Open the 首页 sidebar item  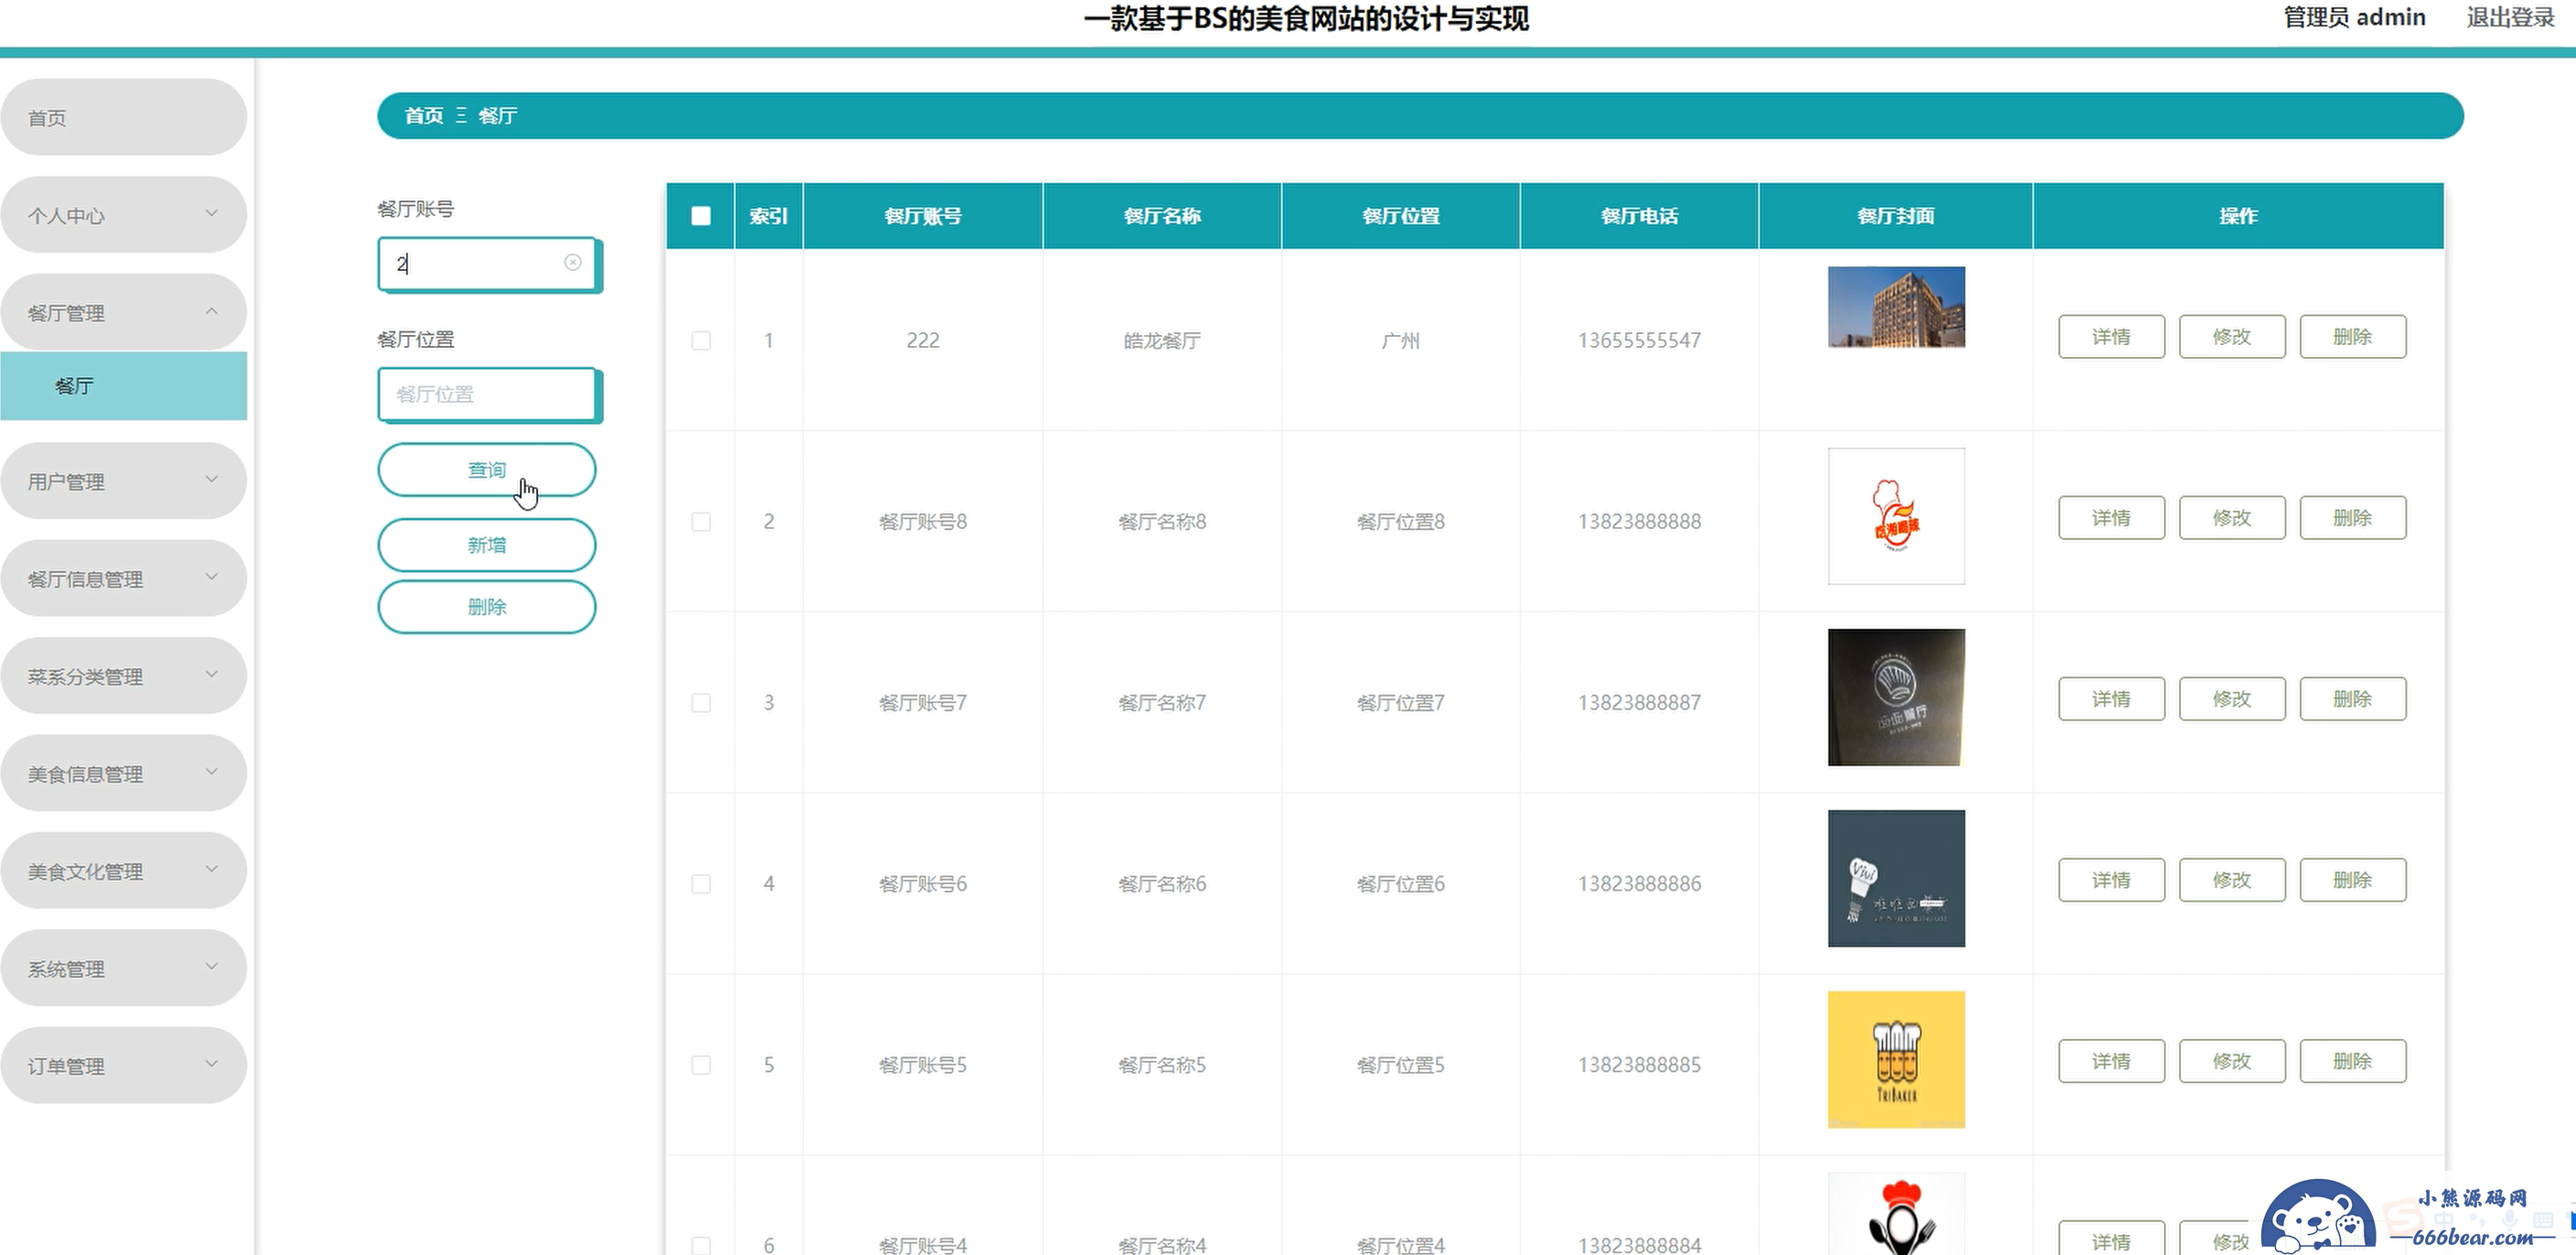click(x=123, y=117)
